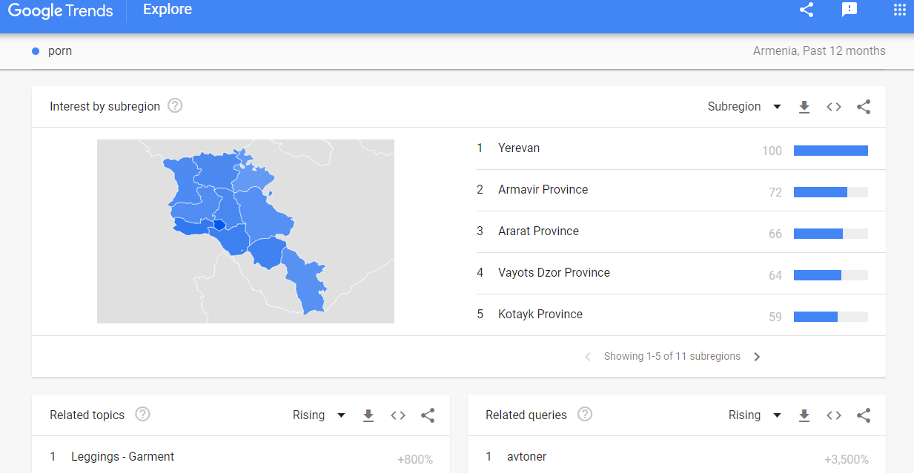
Task: Open the send feedback icon in header
Action: click(x=850, y=10)
